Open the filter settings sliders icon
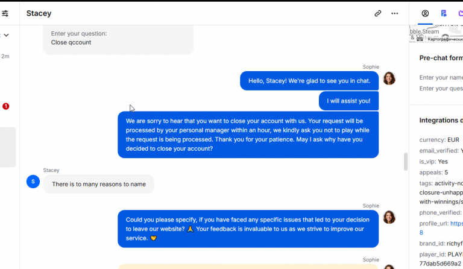 pos(5,13)
